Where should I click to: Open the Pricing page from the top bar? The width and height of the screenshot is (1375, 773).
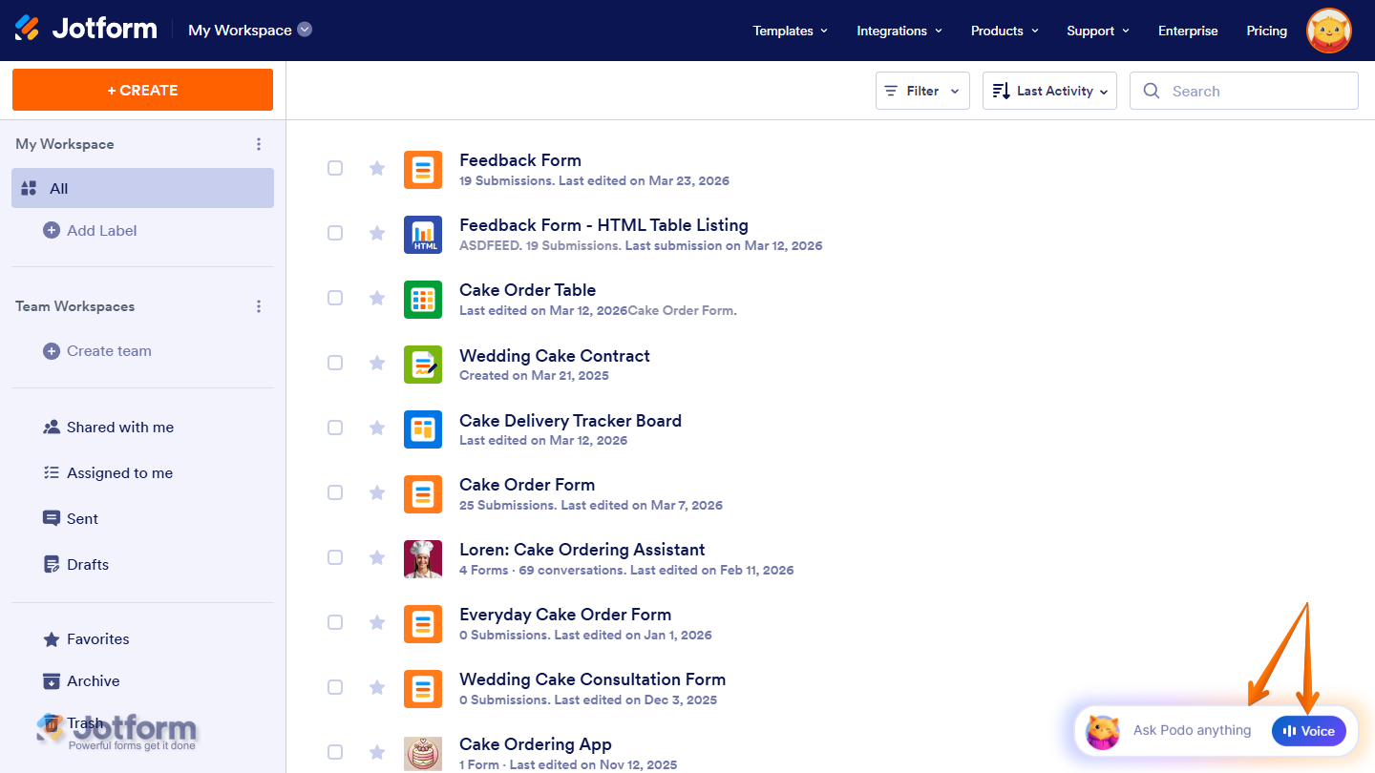pyautogui.click(x=1266, y=31)
